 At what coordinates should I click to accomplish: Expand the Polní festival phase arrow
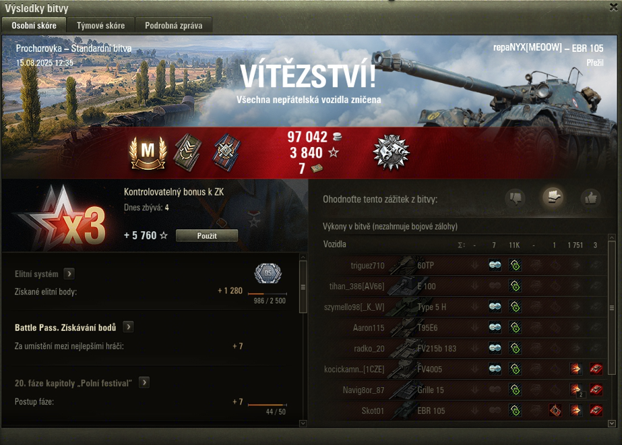[x=144, y=382]
